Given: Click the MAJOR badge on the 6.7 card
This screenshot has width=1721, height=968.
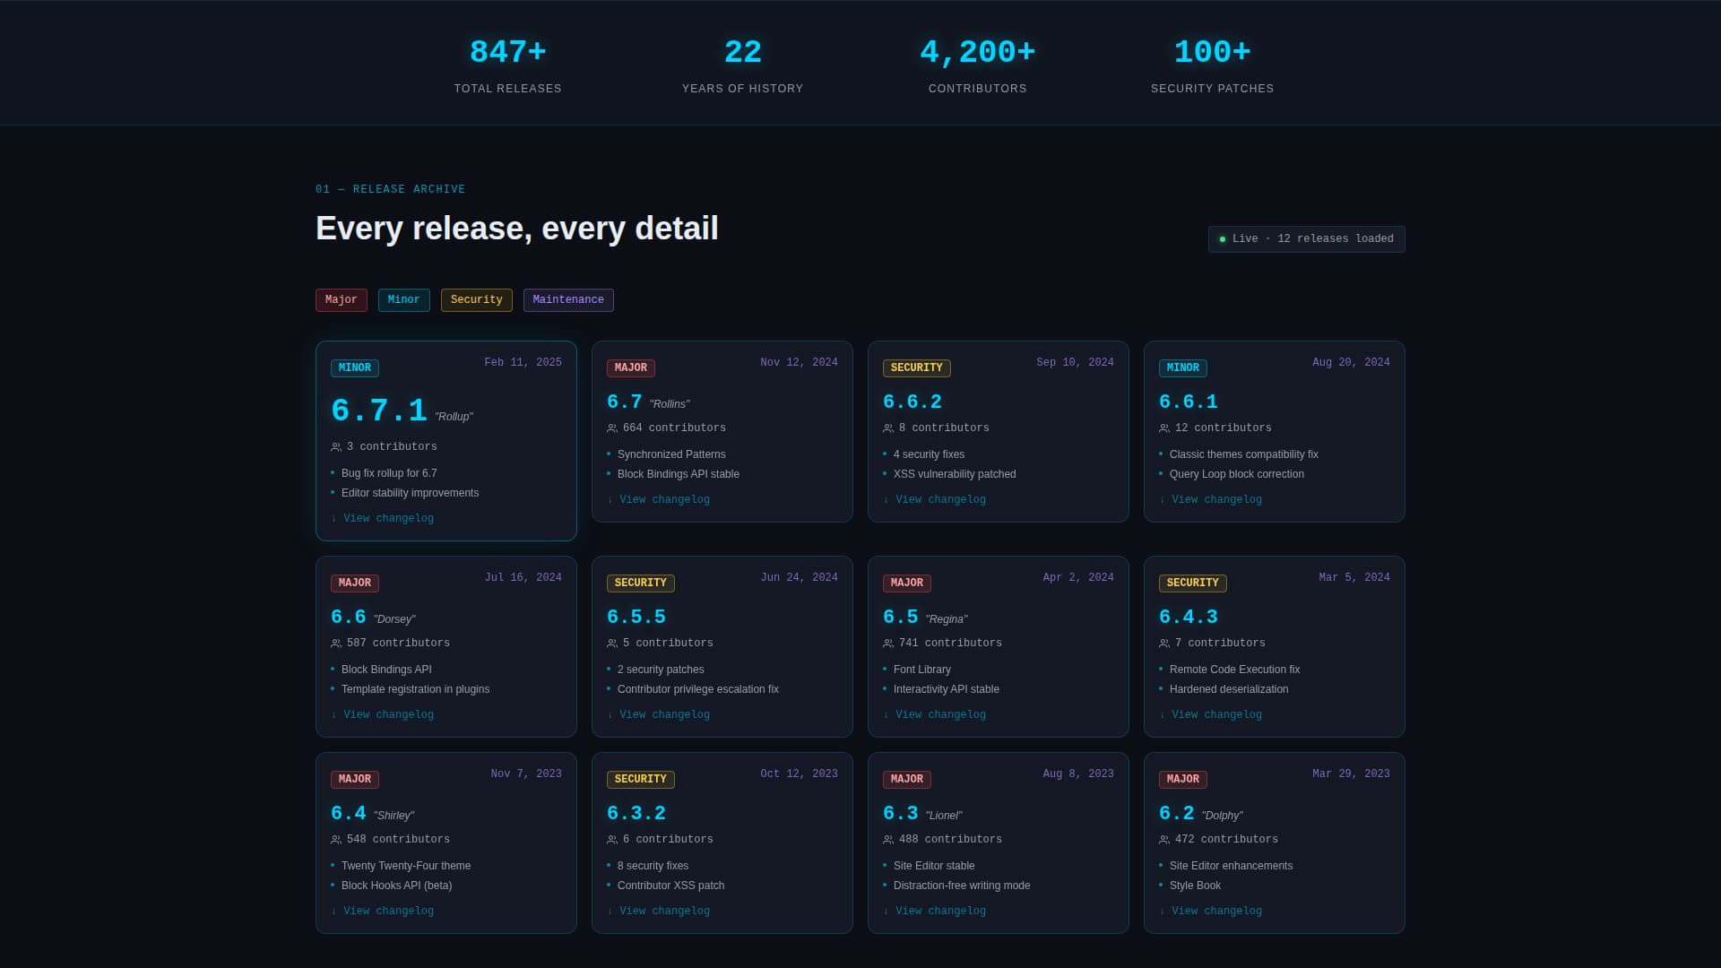Looking at the screenshot, I should [x=631, y=367].
